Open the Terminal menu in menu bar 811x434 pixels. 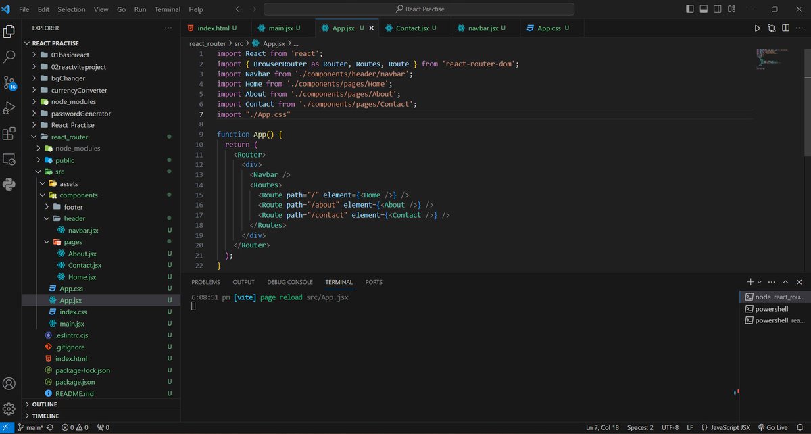coord(167,9)
